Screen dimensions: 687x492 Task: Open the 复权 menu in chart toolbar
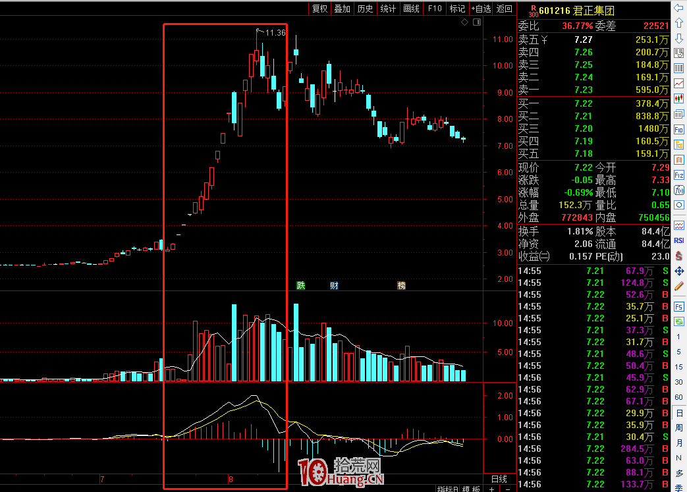click(x=319, y=9)
